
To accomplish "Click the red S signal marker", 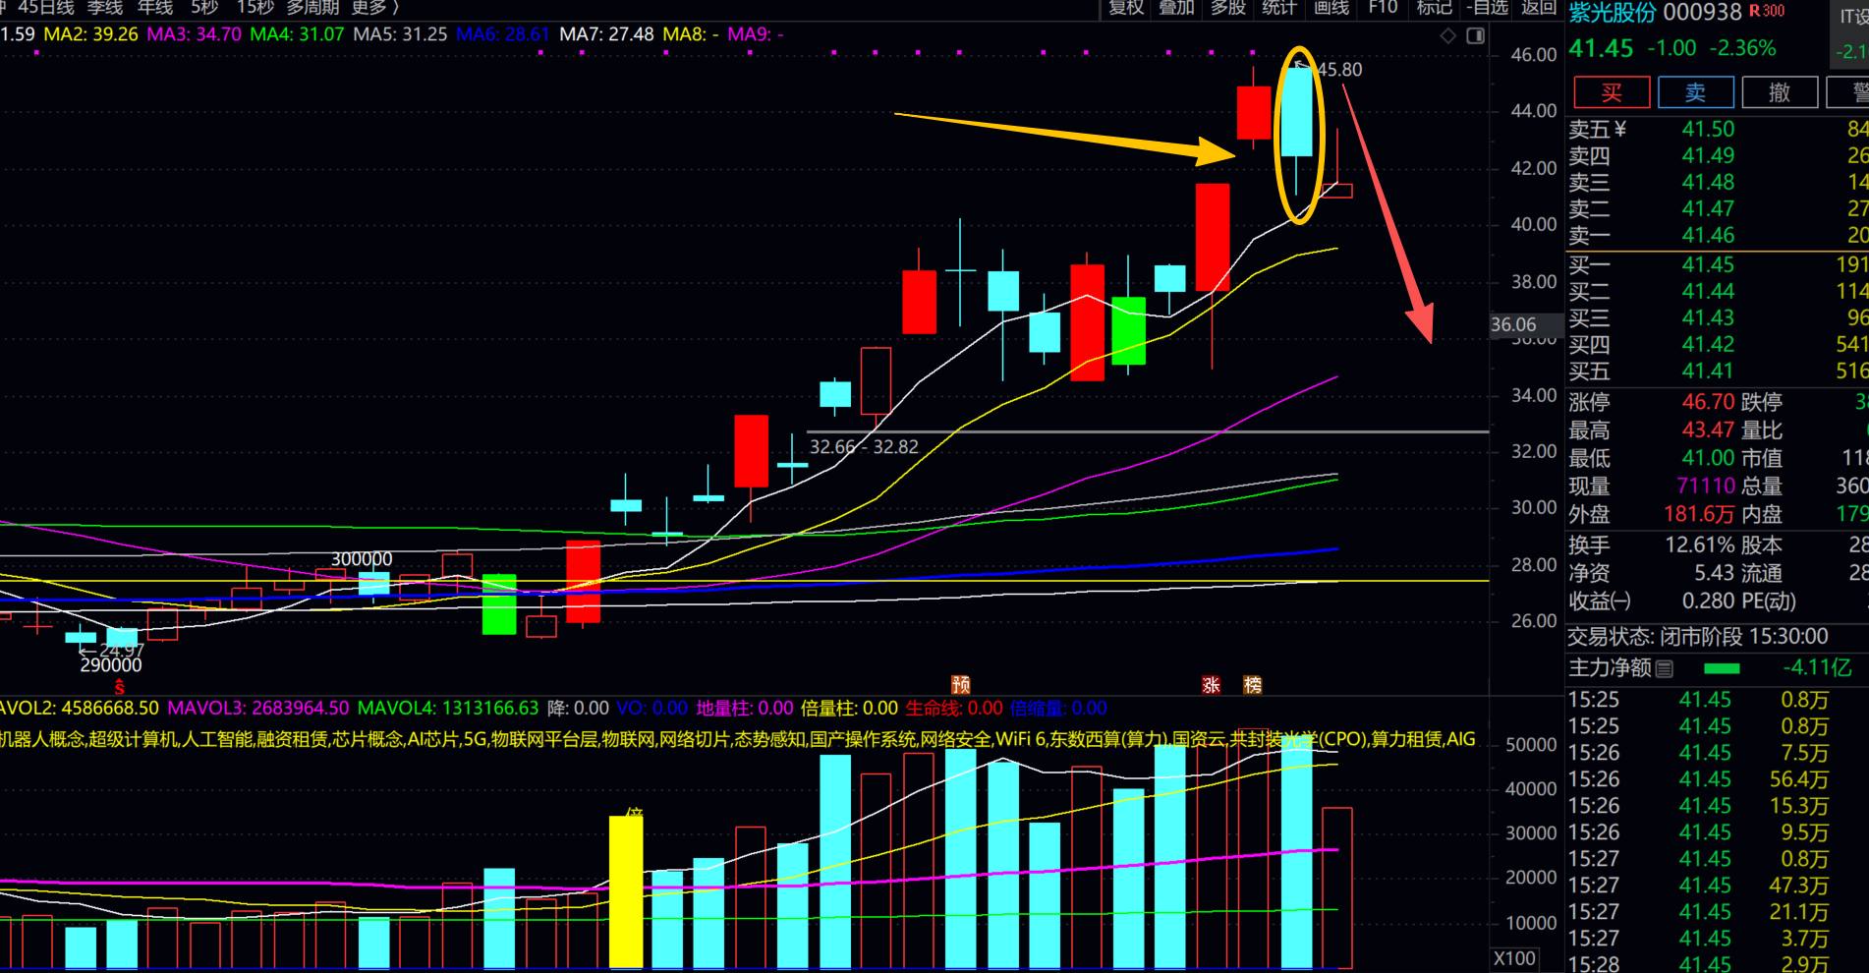I will click(x=120, y=687).
